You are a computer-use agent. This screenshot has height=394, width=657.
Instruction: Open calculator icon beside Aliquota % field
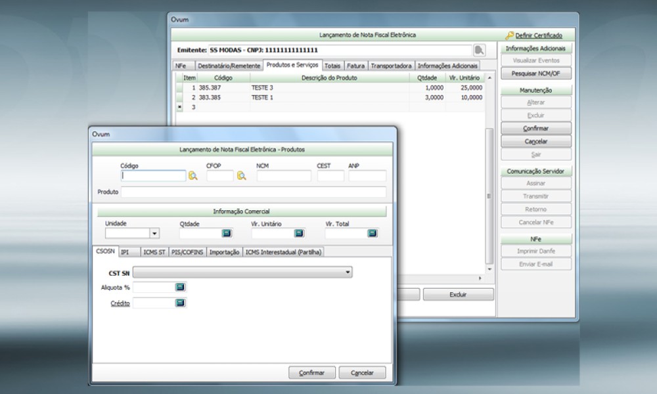pyautogui.click(x=180, y=287)
